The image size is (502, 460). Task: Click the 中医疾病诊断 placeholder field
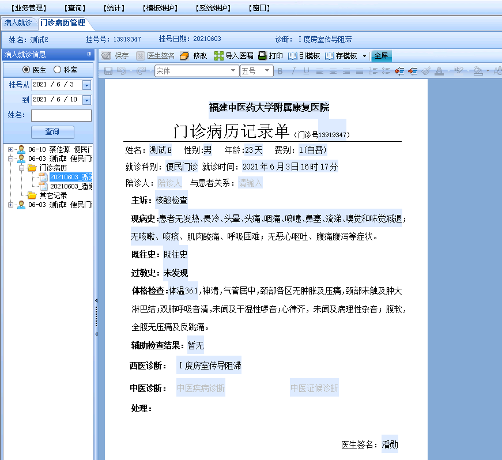click(x=201, y=388)
